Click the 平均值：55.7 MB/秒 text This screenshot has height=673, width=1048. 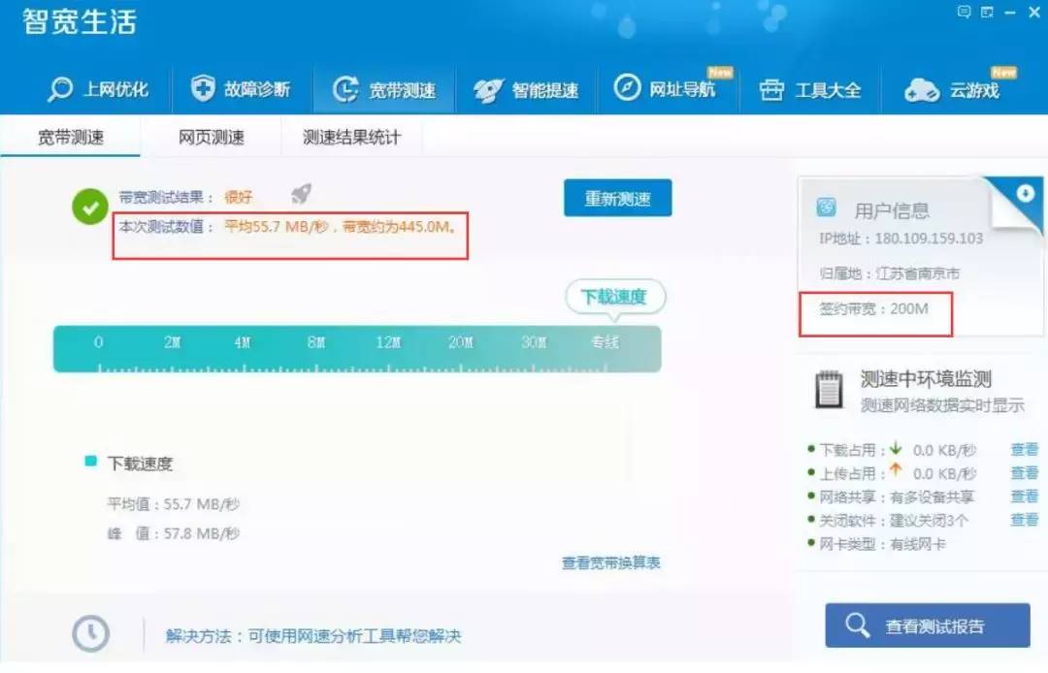click(173, 504)
